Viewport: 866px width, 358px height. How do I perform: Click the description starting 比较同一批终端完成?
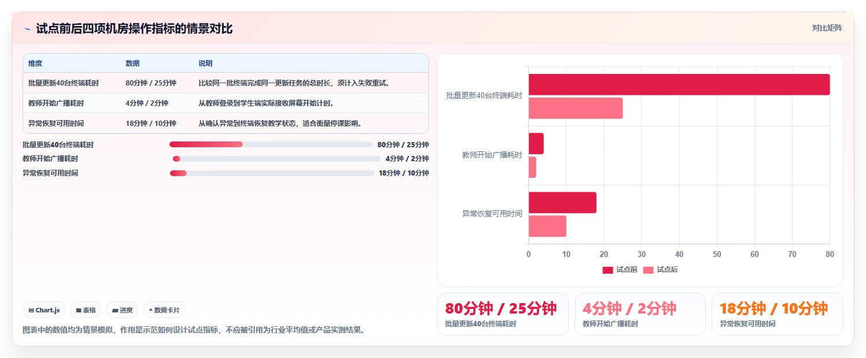pos(295,83)
